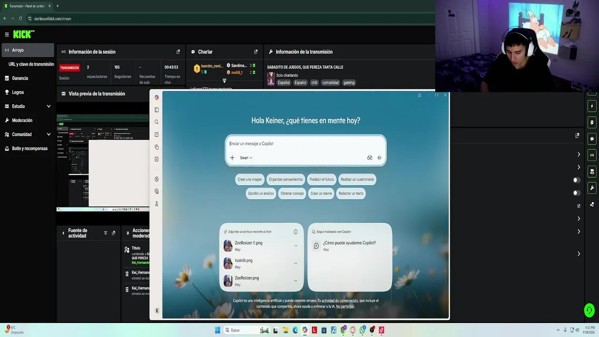Open the K profile avatar in Copilot
Viewport: 599px width, 337px height.
(x=157, y=311)
